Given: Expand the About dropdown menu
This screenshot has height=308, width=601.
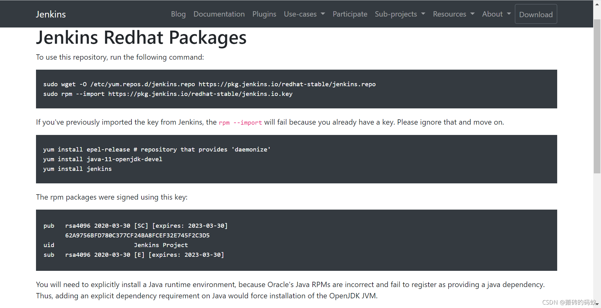Looking at the screenshot, I should (x=496, y=14).
